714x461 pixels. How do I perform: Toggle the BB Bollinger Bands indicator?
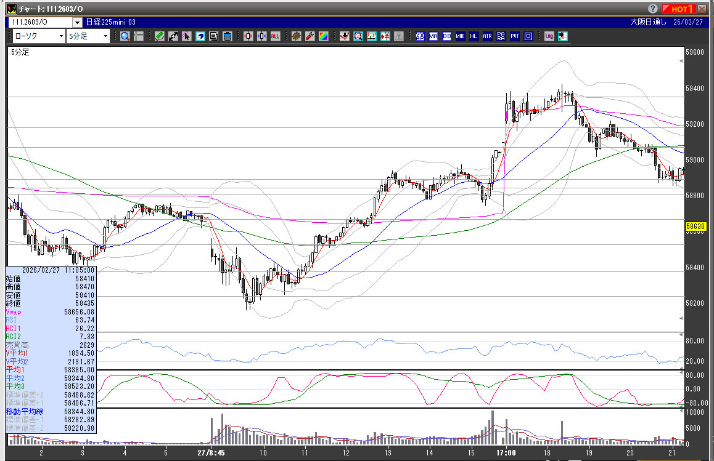point(447,36)
